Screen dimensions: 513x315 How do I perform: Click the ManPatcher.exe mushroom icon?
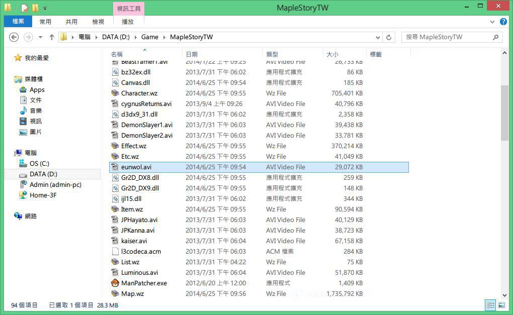point(115,283)
